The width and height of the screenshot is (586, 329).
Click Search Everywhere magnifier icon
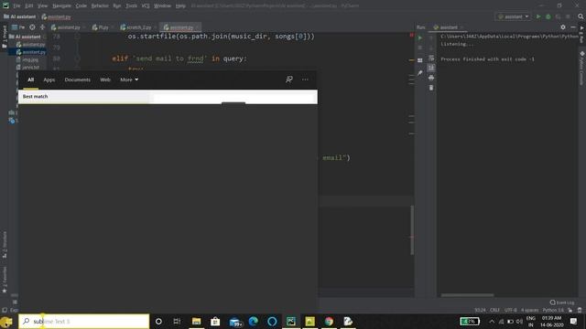coord(581,16)
